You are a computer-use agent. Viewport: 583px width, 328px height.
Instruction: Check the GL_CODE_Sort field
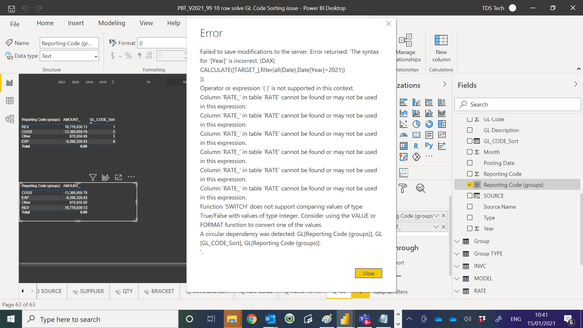pyautogui.click(x=470, y=141)
